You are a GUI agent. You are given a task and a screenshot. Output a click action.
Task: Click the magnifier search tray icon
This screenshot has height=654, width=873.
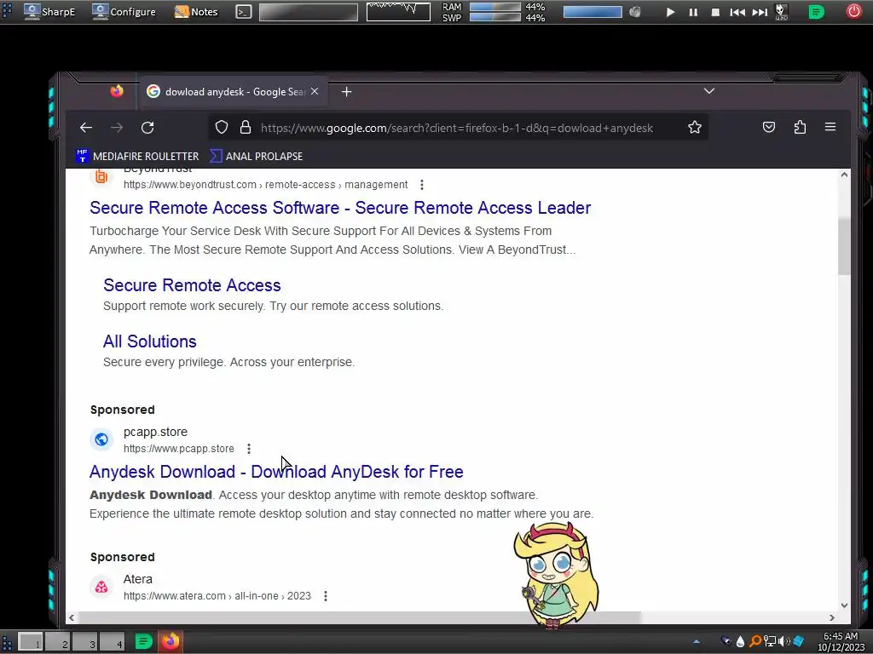click(x=755, y=642)
